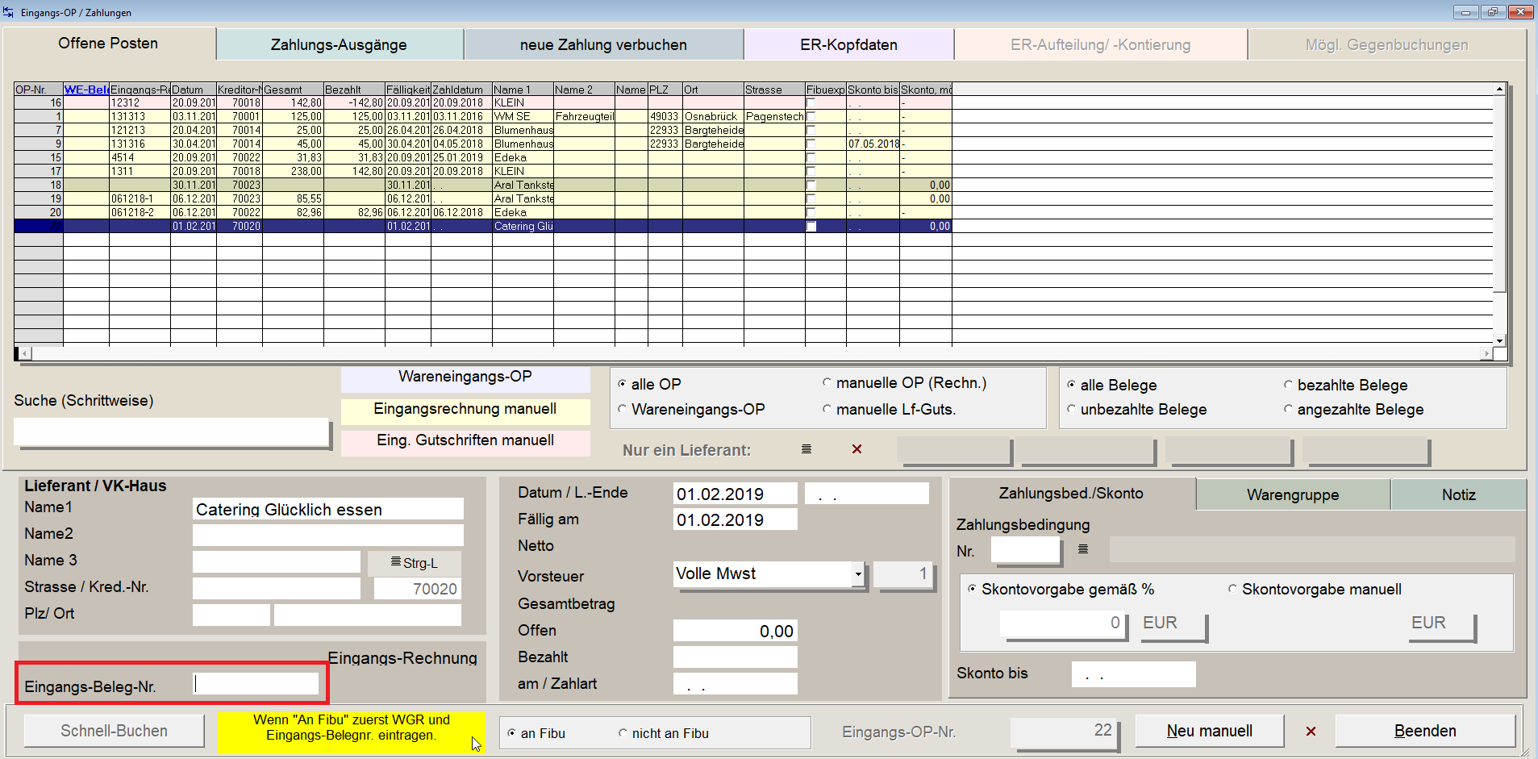Click Eingangs-Re cell 061218-2

[140, 212]
